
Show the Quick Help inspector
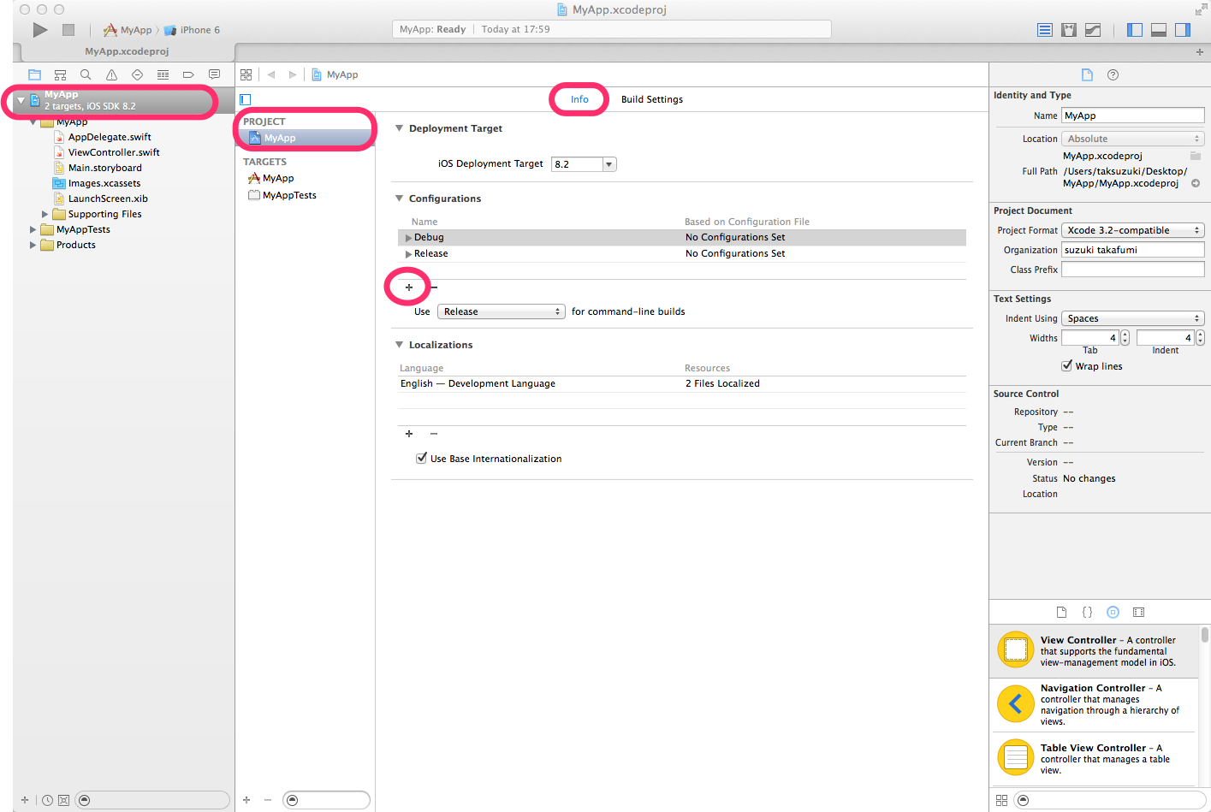[1113, 75]
